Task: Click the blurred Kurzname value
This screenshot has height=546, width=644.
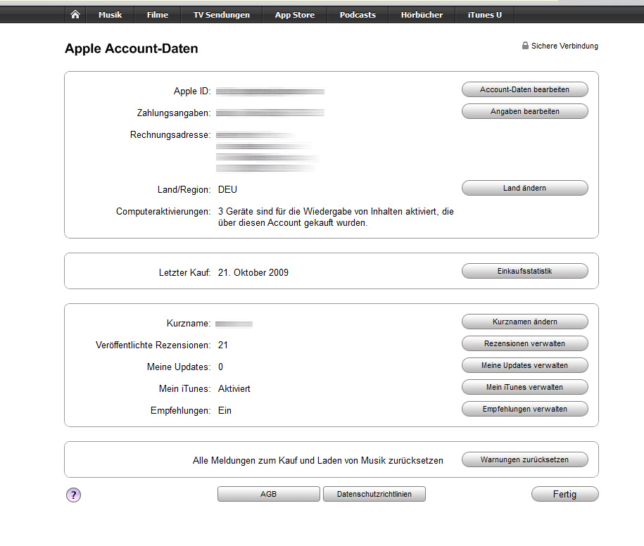Action: pyautogui.click(x=234, y=324)
